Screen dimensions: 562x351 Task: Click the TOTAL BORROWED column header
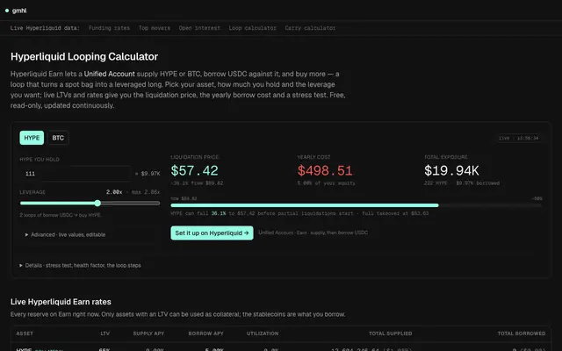pos(522,333)
